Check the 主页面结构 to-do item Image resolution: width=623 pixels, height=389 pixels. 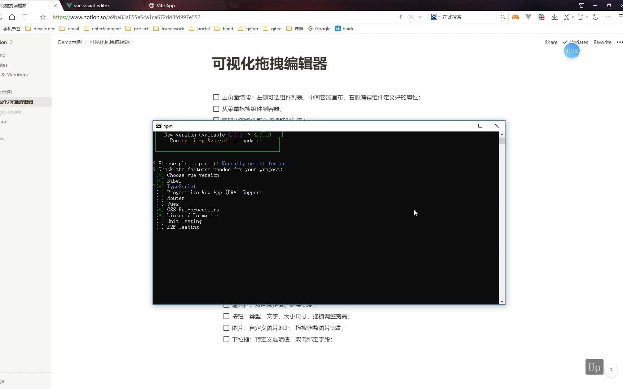coord(216,97)
